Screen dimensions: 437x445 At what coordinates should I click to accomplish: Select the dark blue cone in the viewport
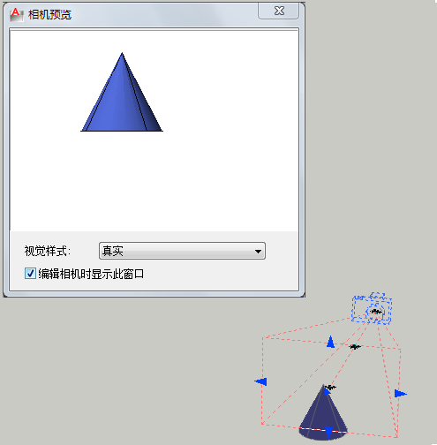tap(323, 412)
